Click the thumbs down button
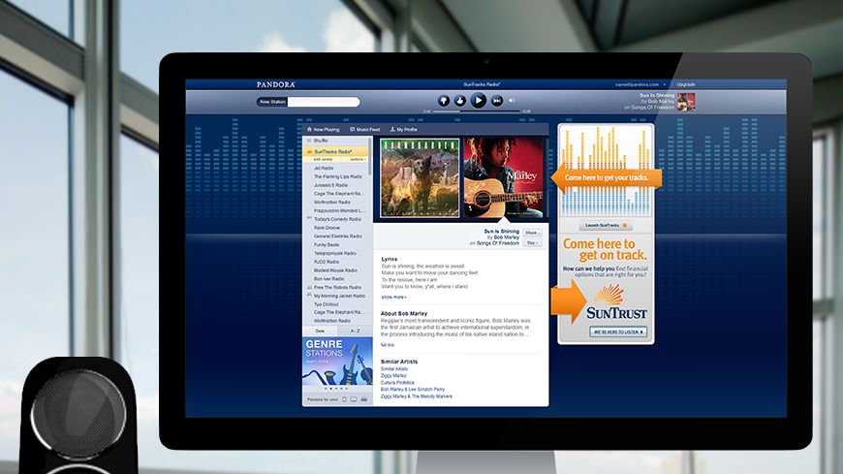Screen dimensions: 843x474 (x=444, y=101)
